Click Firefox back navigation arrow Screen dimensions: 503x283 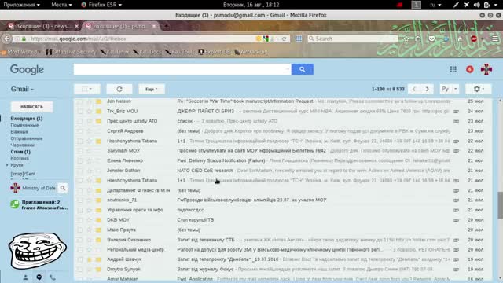click(x=7, y=39)
